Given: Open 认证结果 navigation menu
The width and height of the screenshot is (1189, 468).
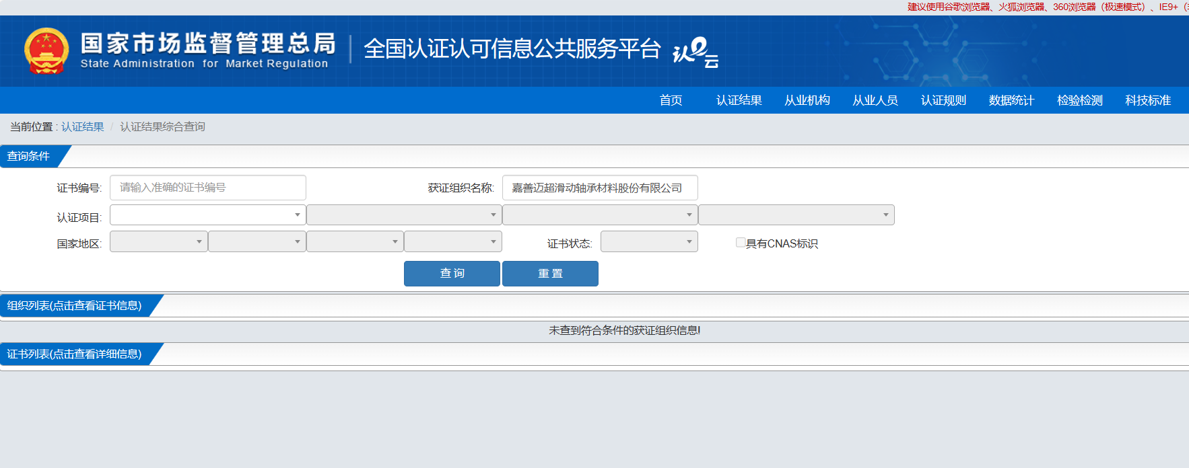Looking at the screenshot, I should [x=739, y=100].
